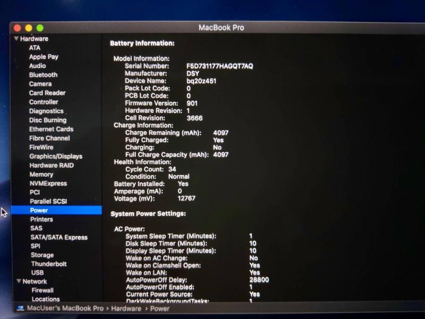425x319 pixels.
Task: Select Fibre Channel entry
Action: [x=49, y=138]
